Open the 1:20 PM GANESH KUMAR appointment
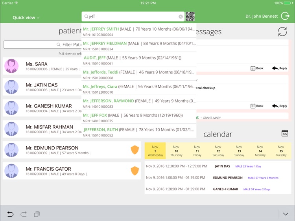Image resolution: width=295 pixels, height=221 pixels. pyautogui.click(x=218, y=189)
